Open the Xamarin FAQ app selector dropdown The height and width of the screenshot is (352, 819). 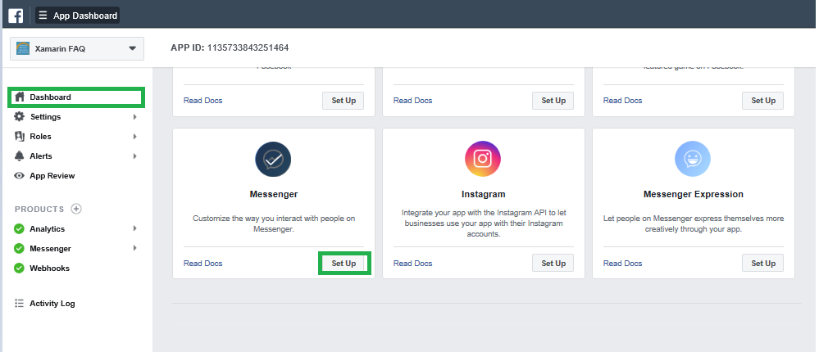[x=77, y=48]
